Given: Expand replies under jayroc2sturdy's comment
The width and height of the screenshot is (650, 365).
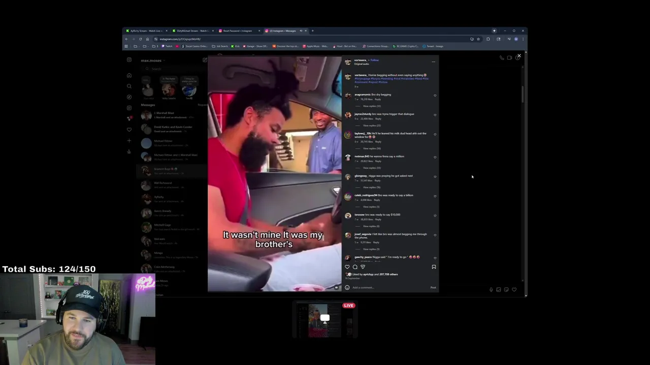Looking at the screenshot, I should (x=372, y=125).
